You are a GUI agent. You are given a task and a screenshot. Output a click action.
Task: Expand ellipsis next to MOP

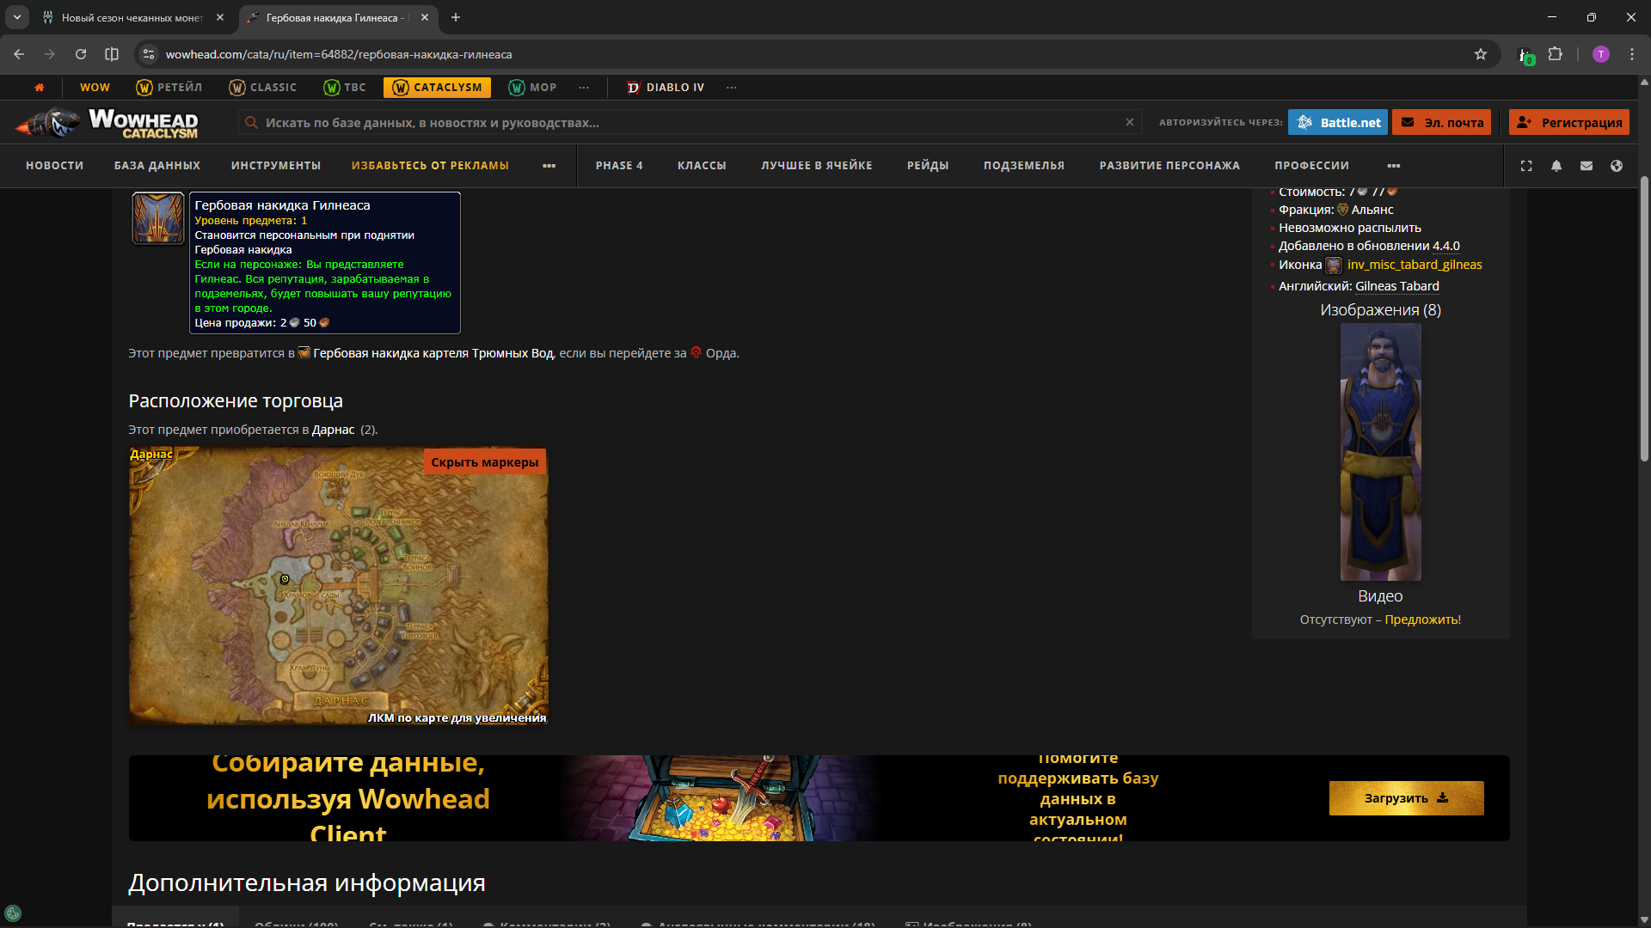point(584,88)
